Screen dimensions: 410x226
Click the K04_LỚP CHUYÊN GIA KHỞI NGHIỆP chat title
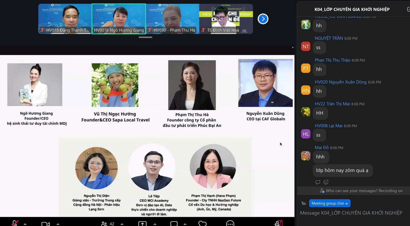click(352, 9)
